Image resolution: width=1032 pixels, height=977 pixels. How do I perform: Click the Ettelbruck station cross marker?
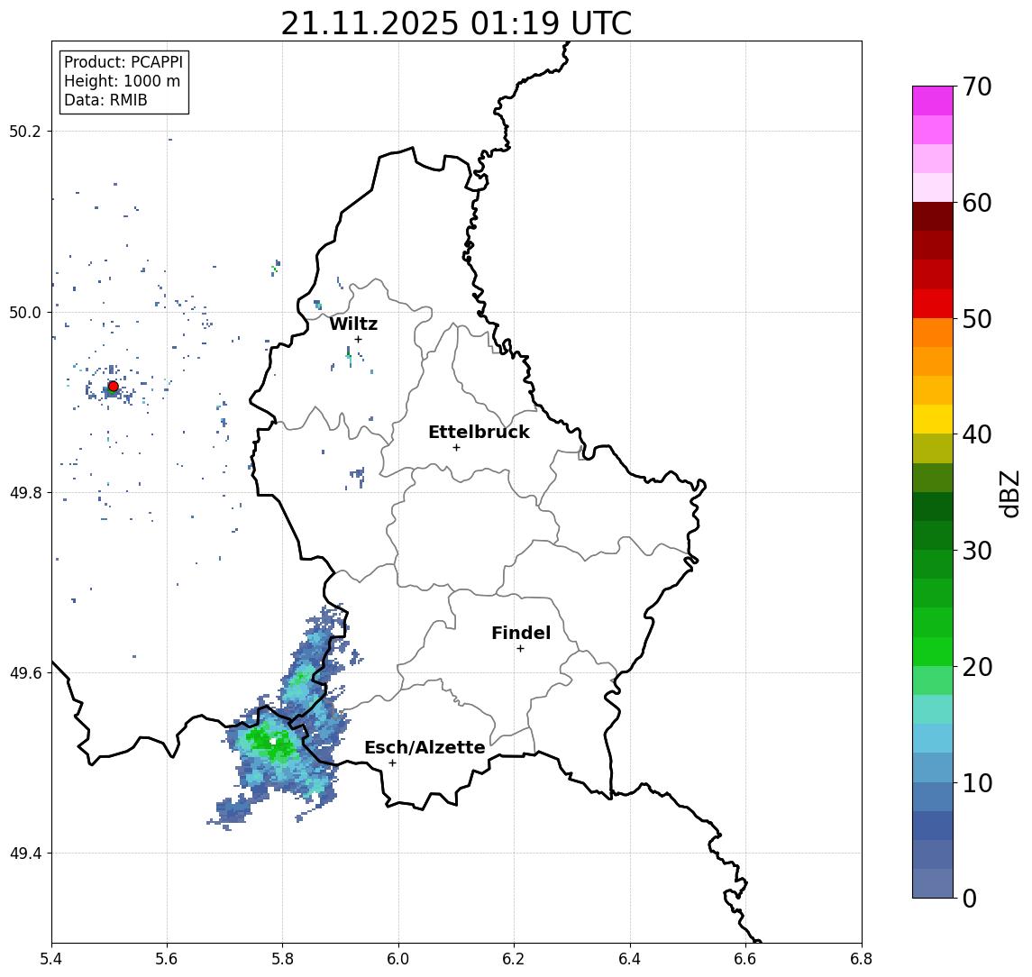[x=456, y=448]
